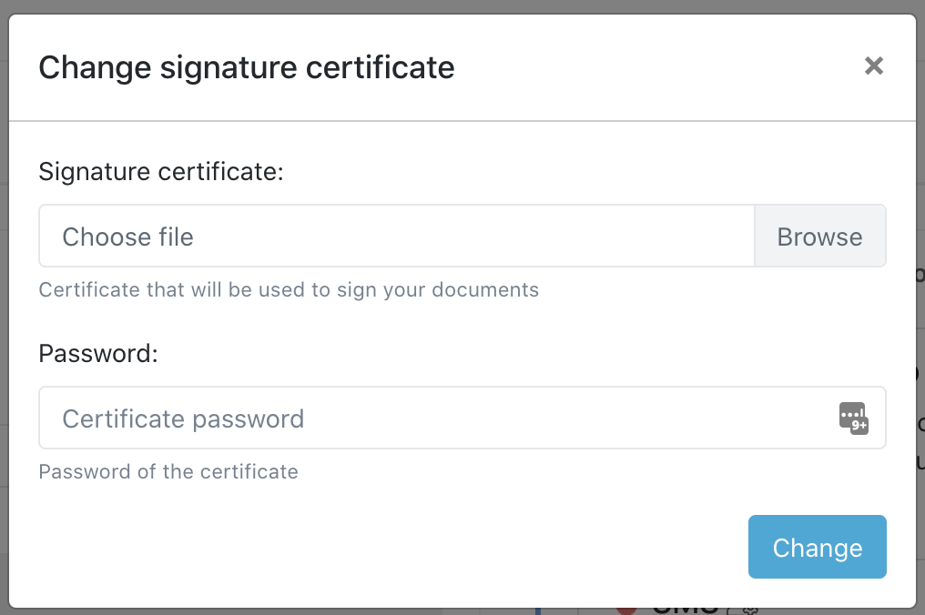
Task: Click the Choose file input field
Action: click(x=396, y=237)
